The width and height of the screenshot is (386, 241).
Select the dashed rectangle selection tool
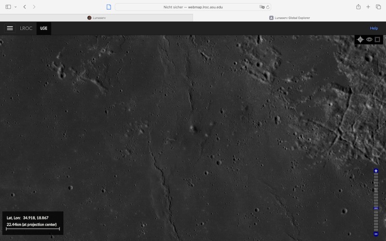tap(378, 40)
